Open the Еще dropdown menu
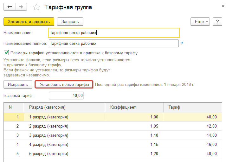 coord(200,21)
